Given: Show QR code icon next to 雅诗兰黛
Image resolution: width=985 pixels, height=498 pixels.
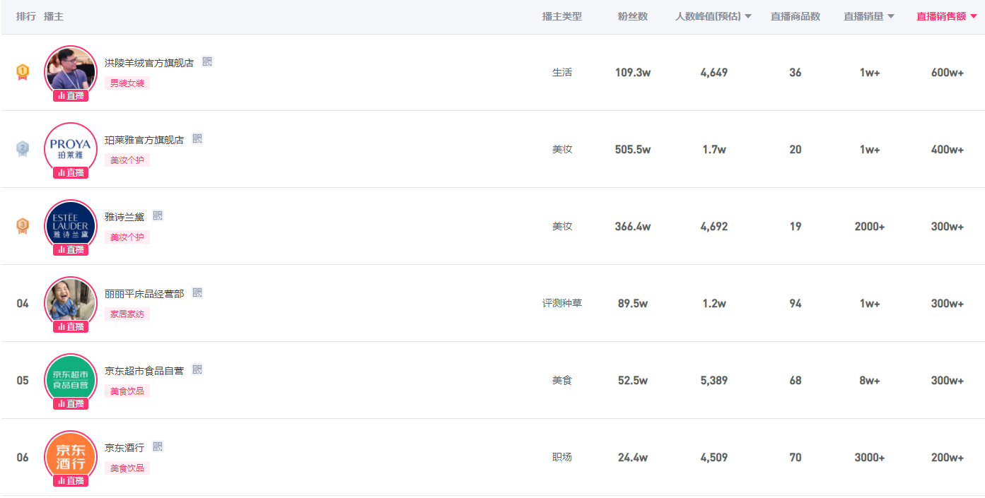Looking at the screenshot, I should coord(158,216).
